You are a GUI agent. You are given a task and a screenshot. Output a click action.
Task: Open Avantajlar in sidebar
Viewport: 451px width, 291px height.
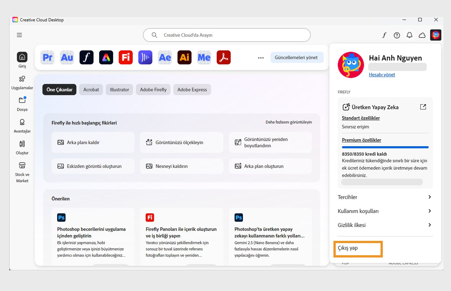[x=22, y=126]
